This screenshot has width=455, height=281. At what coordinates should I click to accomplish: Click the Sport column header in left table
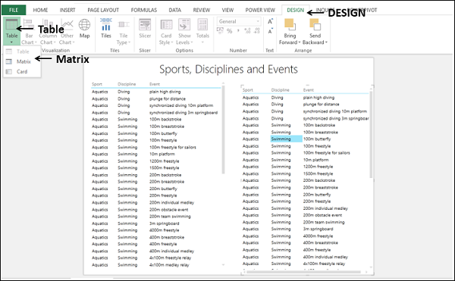97,84
